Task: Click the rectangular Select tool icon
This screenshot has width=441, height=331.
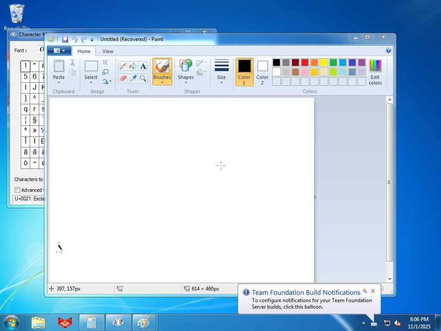Action: 91,66
